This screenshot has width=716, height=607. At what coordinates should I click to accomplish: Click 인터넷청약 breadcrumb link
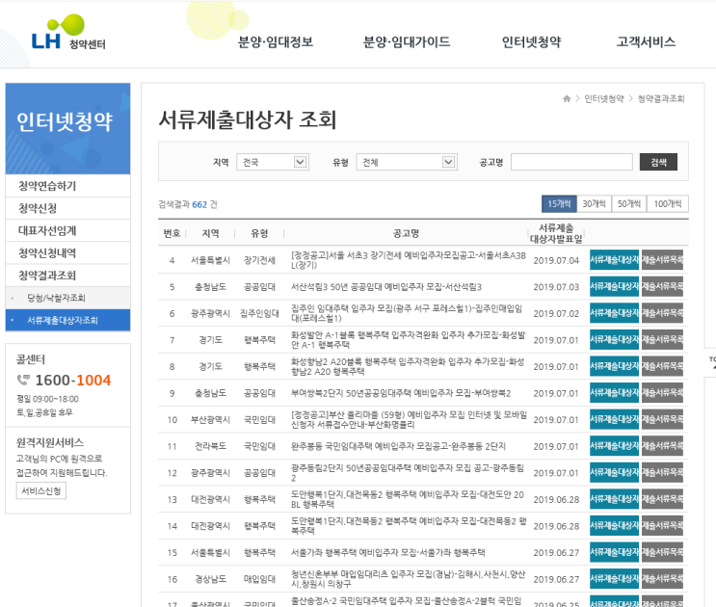point(603,98)
